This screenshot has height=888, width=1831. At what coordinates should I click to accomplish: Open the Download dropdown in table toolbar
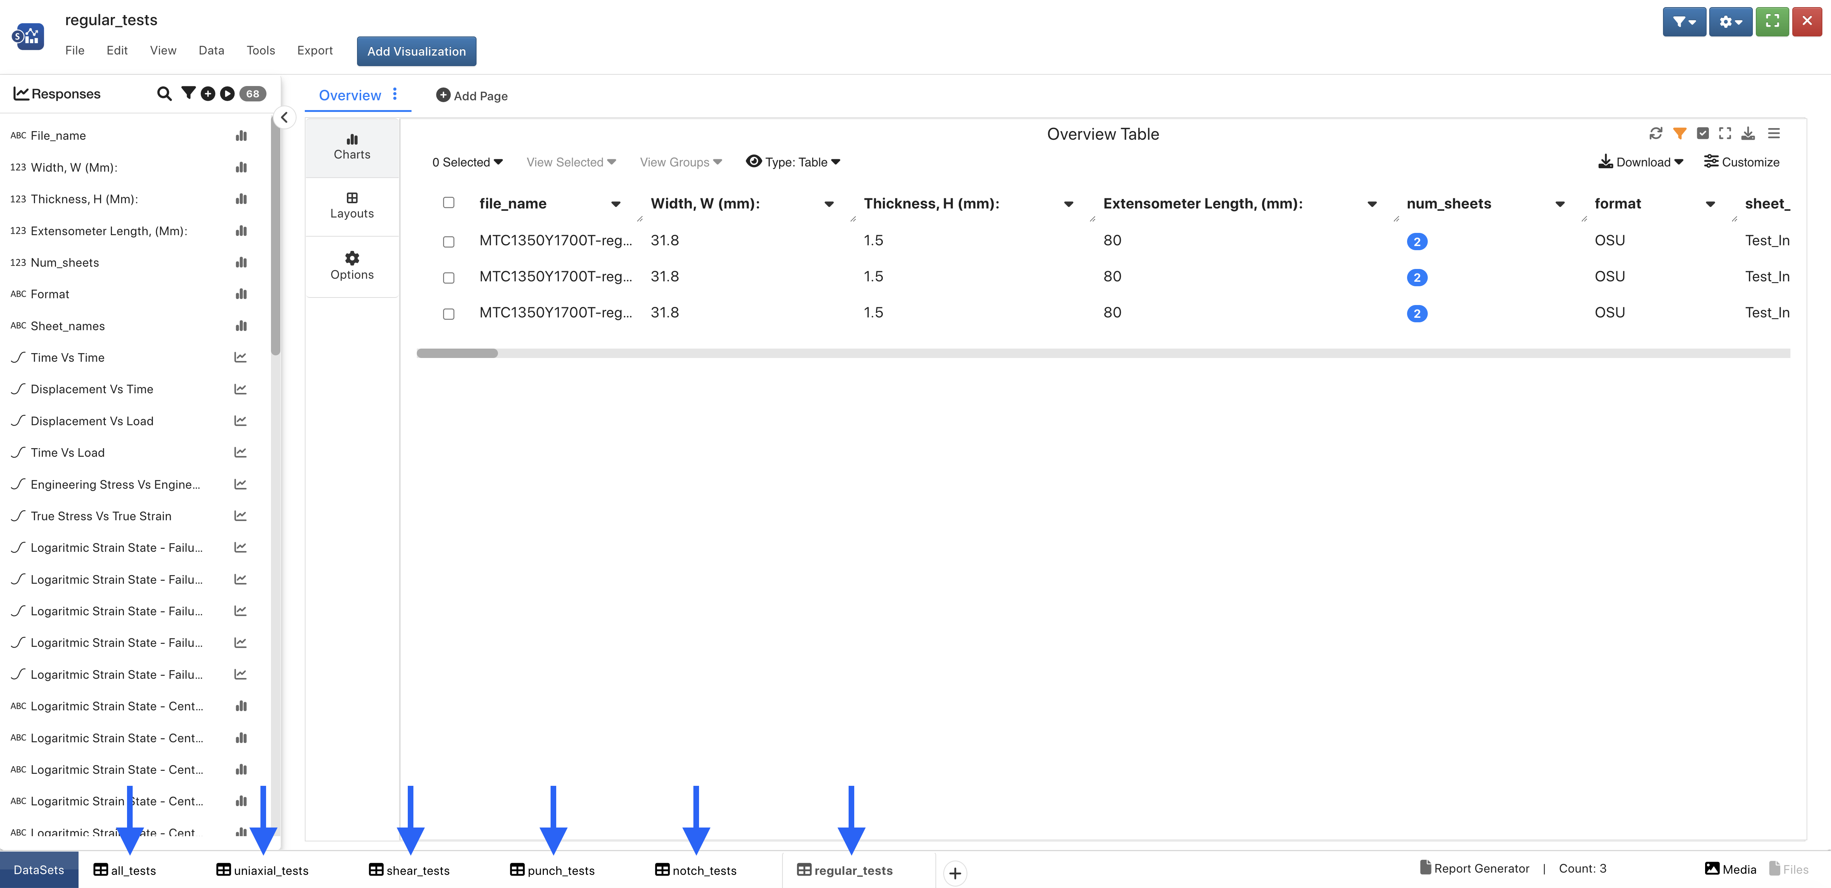[1640, 162]
